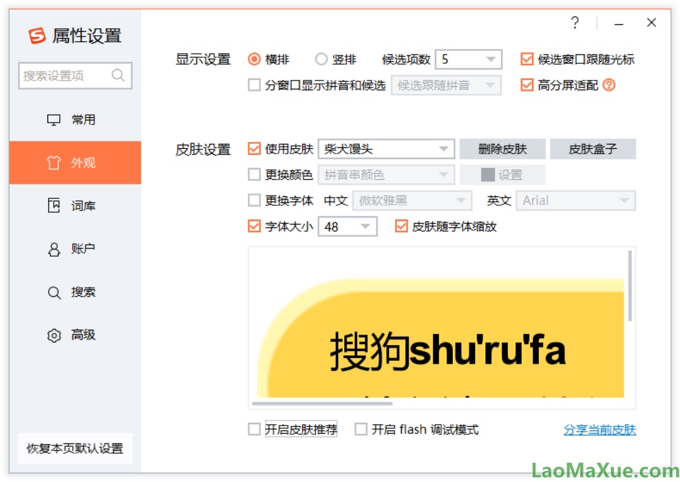
Task: Click the 设置 color settings button
Action: pos(502,174)
